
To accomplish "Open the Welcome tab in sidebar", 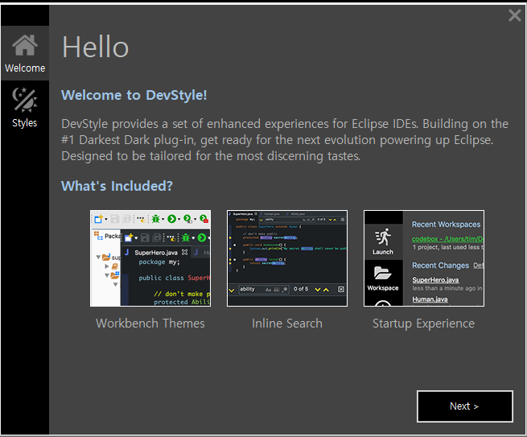I will coord(25,53).
